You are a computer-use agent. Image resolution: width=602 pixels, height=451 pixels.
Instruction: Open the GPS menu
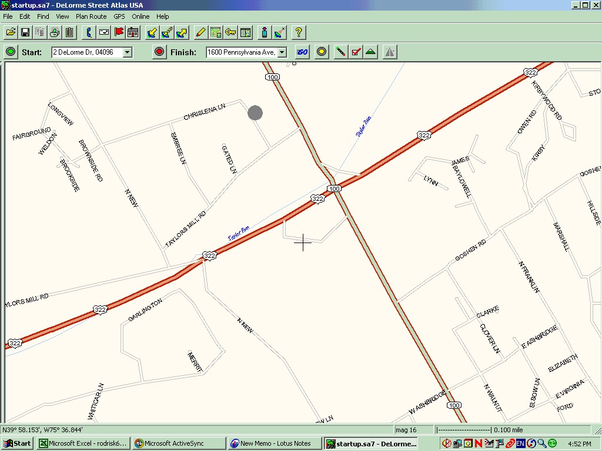[x=119, y=16]
